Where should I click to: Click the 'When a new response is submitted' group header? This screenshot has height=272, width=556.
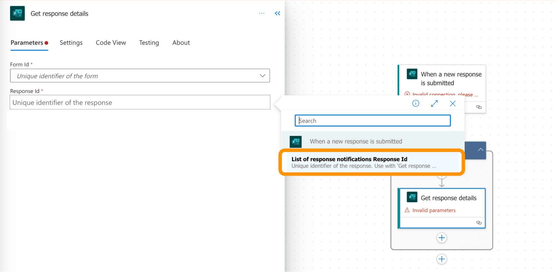(x=373, y=141)
